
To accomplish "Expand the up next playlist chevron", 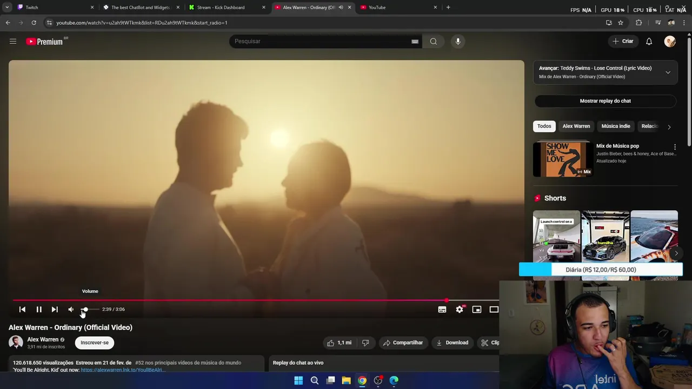I will [x=668, y=72].
